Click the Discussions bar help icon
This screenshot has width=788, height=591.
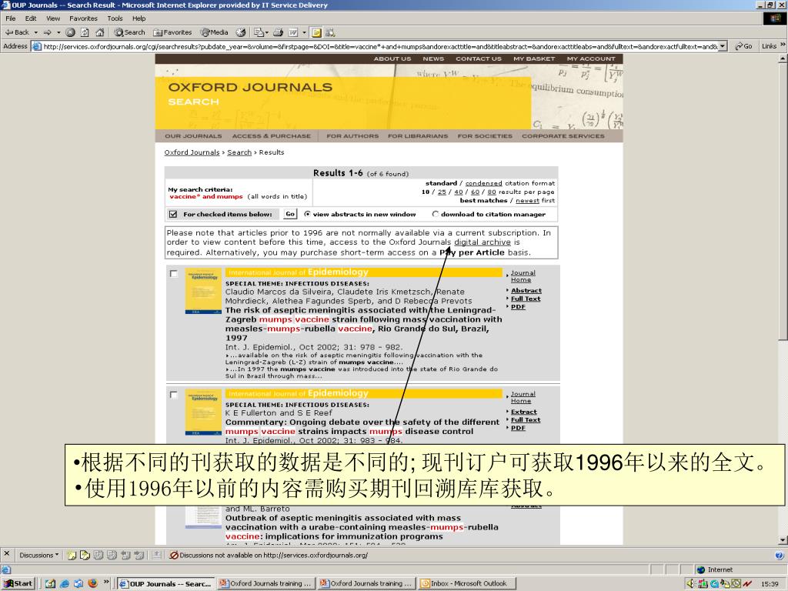click(779, 556)
